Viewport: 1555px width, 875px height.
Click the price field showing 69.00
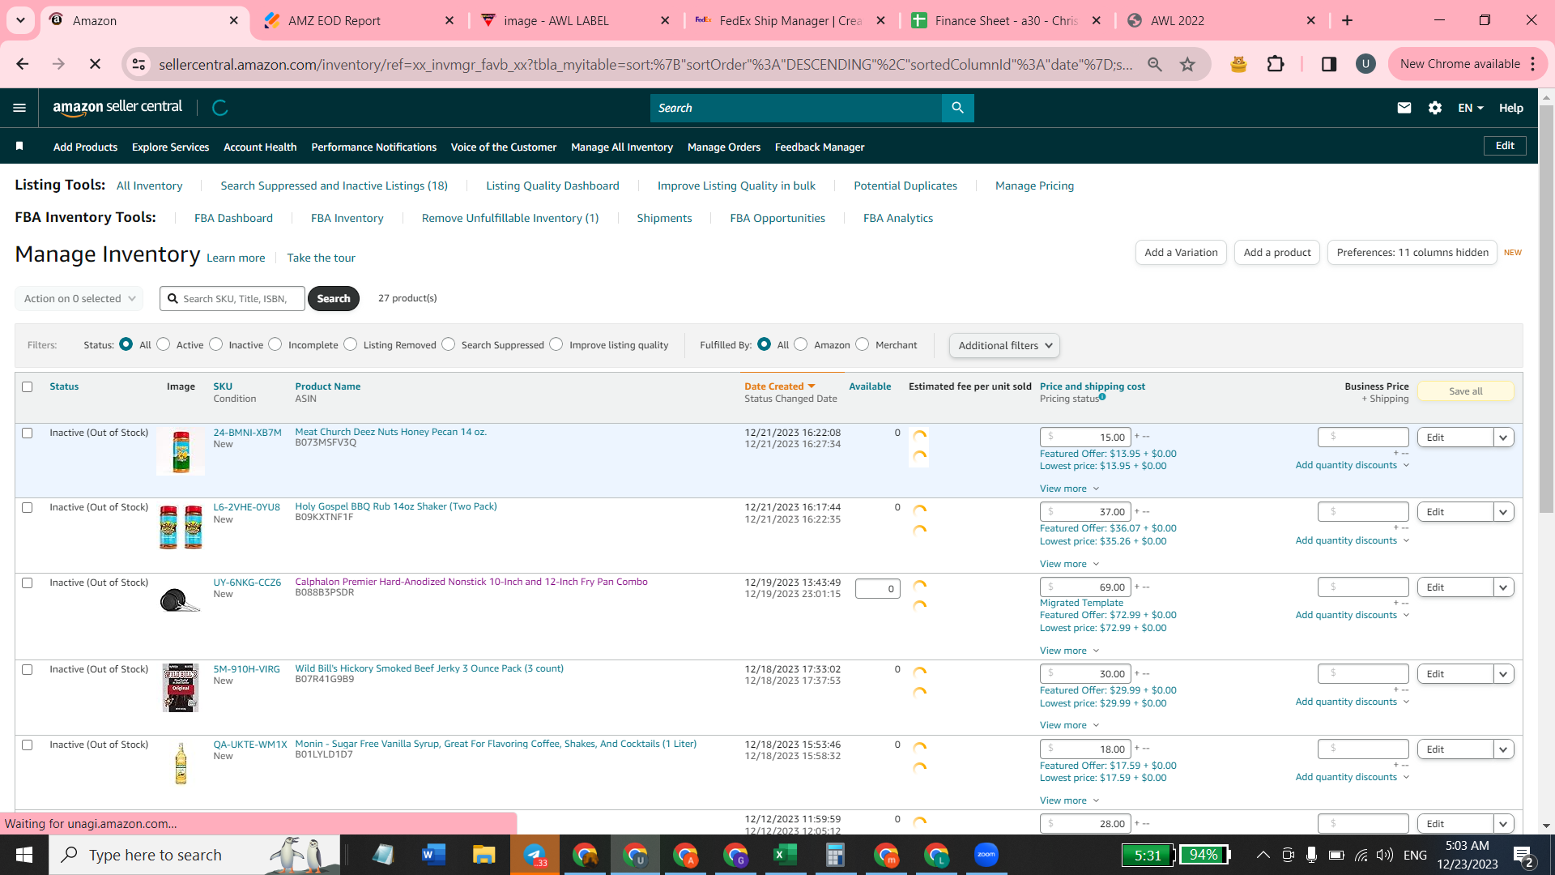pyautogui.click(x=1085, y=587)
